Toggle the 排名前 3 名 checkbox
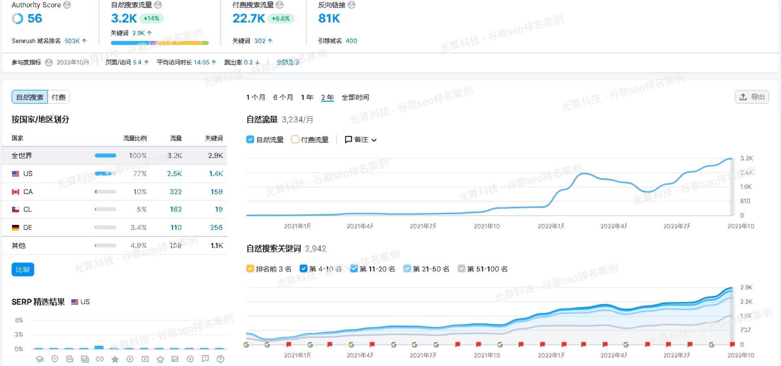Image resolution: width=781 pixels, height=366 pixels. click(x=250, y=269)
